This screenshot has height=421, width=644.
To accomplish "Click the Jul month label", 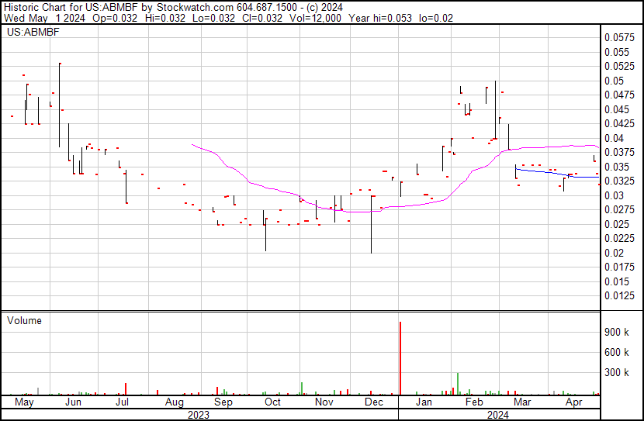I will tap(122, 402).
